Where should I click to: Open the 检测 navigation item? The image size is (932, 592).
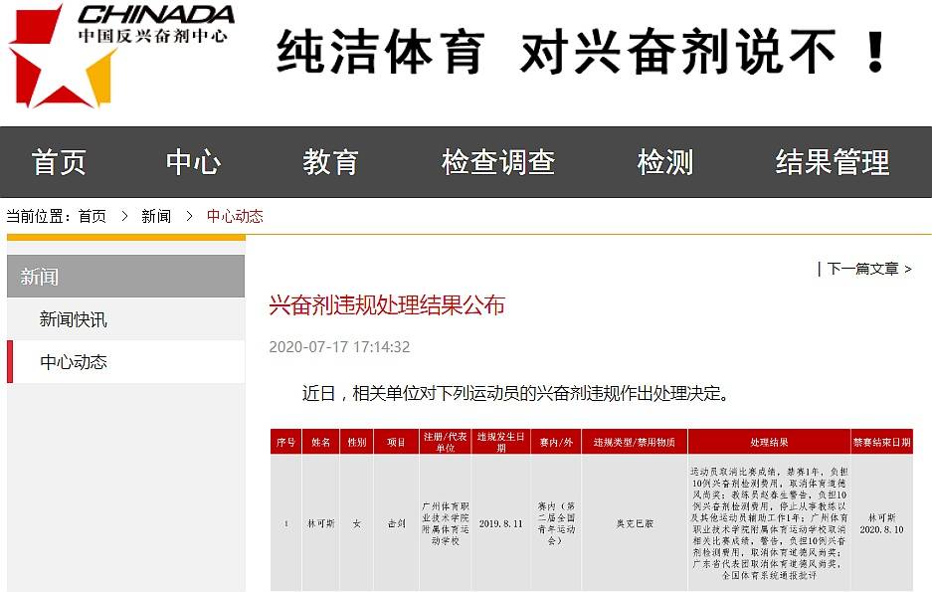(x=665, y=162)
